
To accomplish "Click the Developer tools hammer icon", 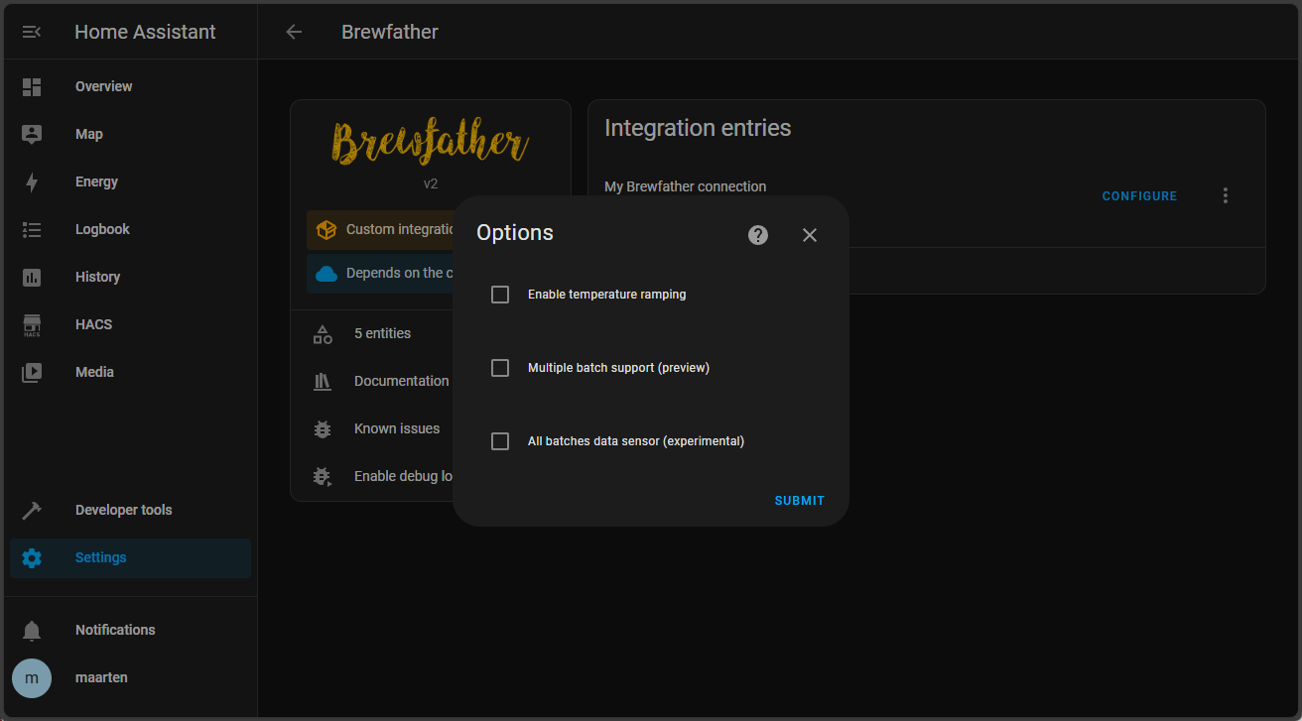I will point(32,510).
